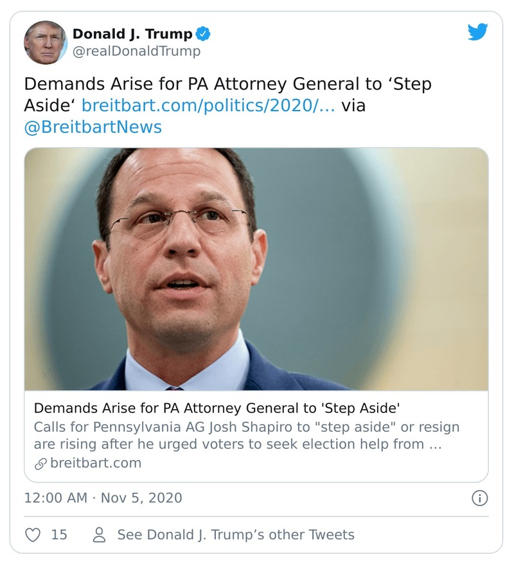514x564 pixels.
Task: Open 'See Donald J. Trump's other Tweets'
Action: click(235, 534)
